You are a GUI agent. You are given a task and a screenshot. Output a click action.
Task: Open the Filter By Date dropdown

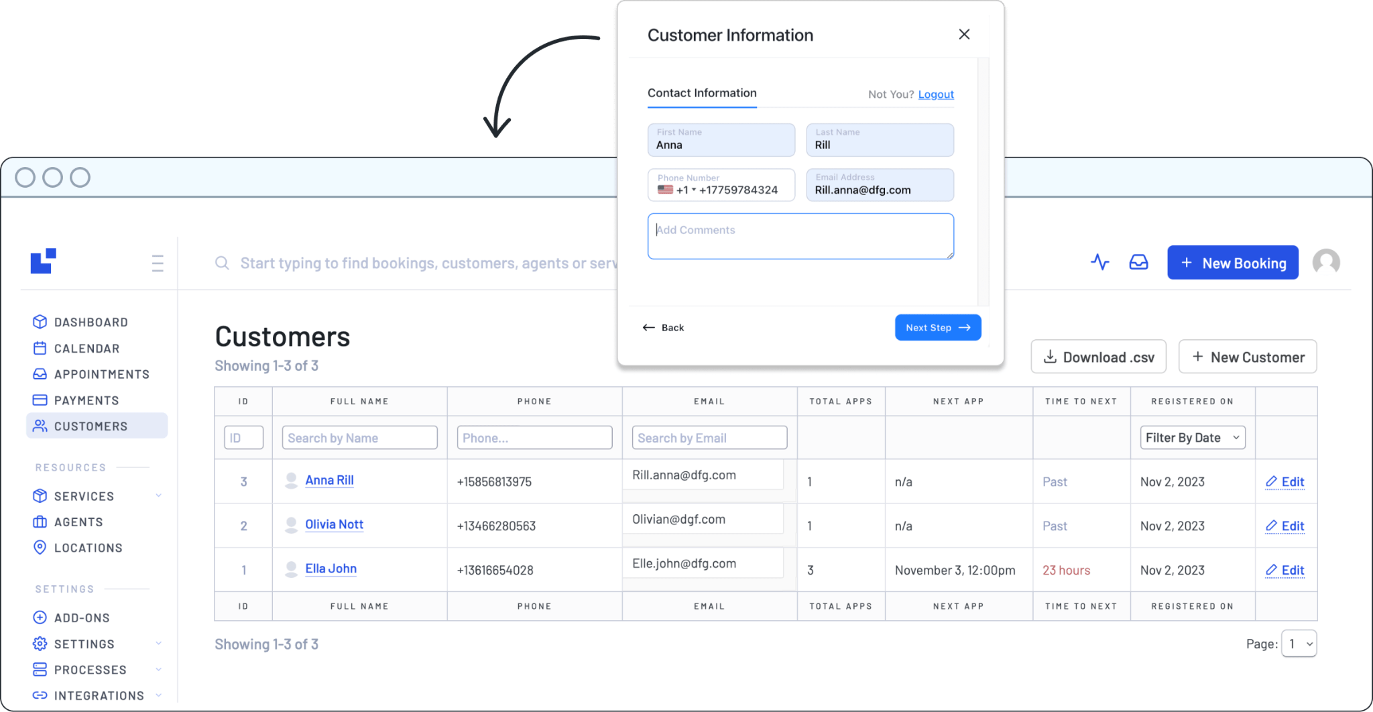pos(1193,438)
